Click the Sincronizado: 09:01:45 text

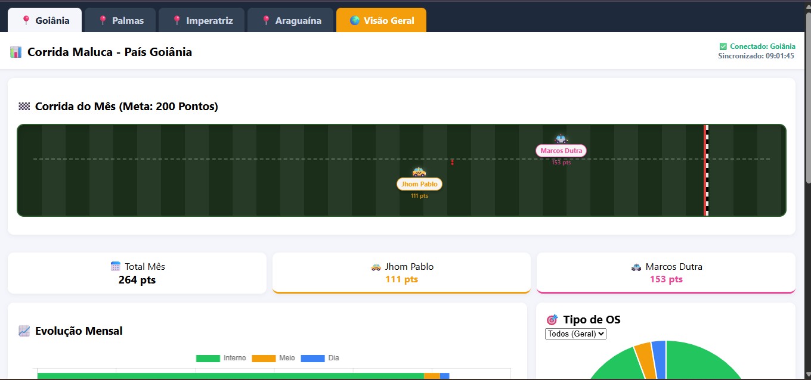756,56
